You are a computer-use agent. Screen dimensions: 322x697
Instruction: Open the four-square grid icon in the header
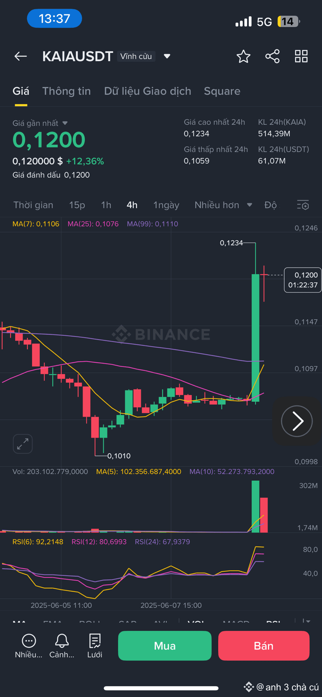tap(301, 56)
